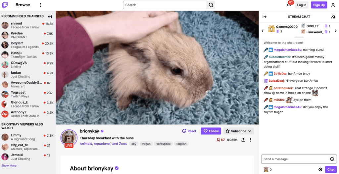Follow brionykay's channel
Screen dimensions: 339x174
(x=211, y=131)
